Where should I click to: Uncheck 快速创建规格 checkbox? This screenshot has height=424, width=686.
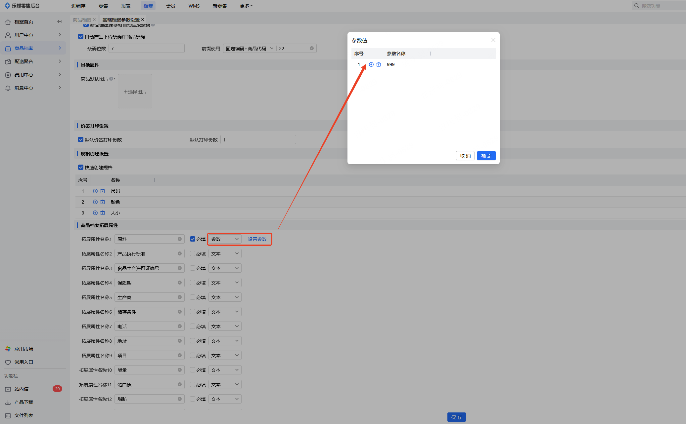pos(81,167)
